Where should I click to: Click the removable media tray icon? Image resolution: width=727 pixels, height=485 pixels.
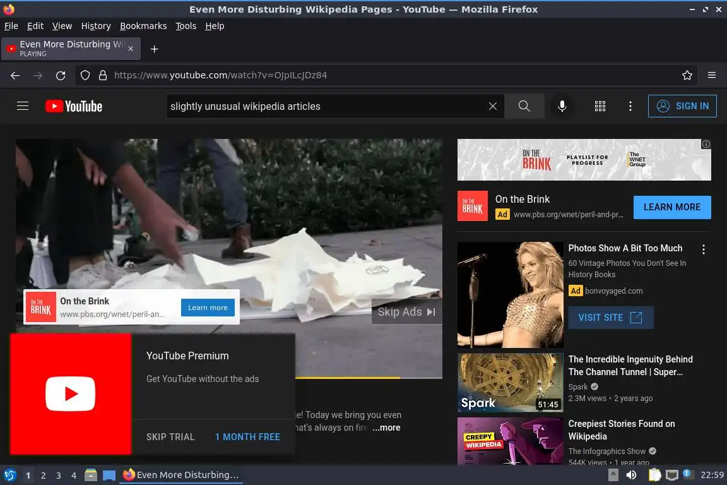click(x=613, y=475)
